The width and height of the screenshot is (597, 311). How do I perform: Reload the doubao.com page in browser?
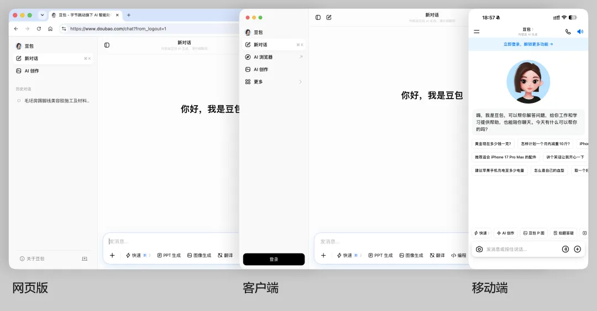pos(39,29)
